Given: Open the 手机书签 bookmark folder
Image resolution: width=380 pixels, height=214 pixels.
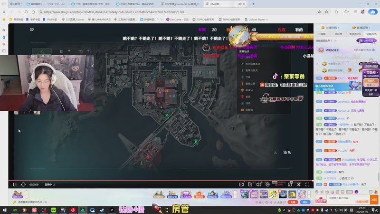Looking at the screenshot, I should coord(33,19).
